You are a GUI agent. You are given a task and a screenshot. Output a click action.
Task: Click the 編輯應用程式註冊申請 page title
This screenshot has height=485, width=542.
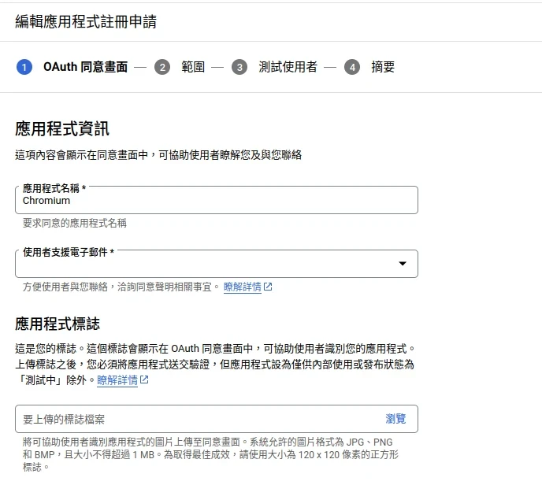coord(86,21)
